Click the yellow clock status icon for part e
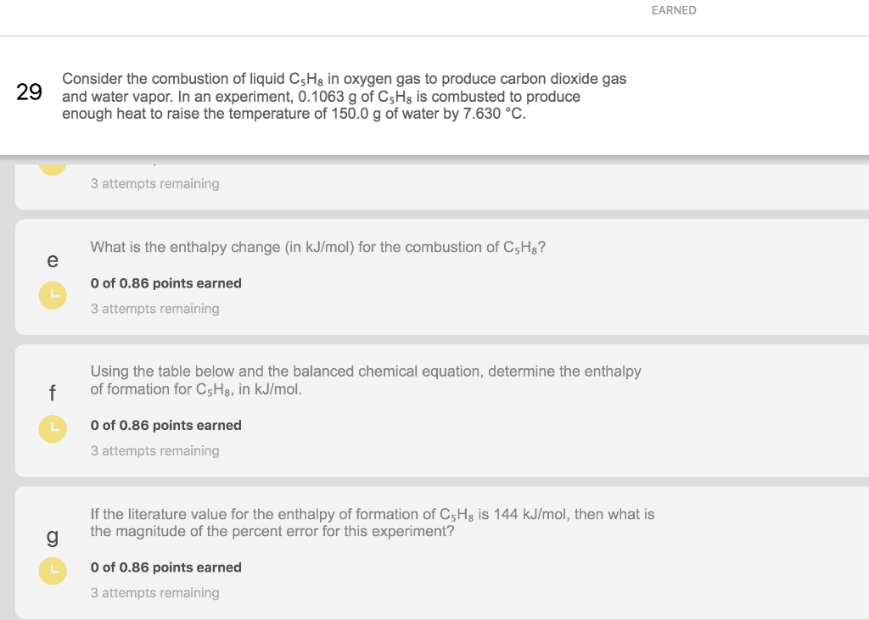Viewport: 869px width, 620px height. click(53, 295)
